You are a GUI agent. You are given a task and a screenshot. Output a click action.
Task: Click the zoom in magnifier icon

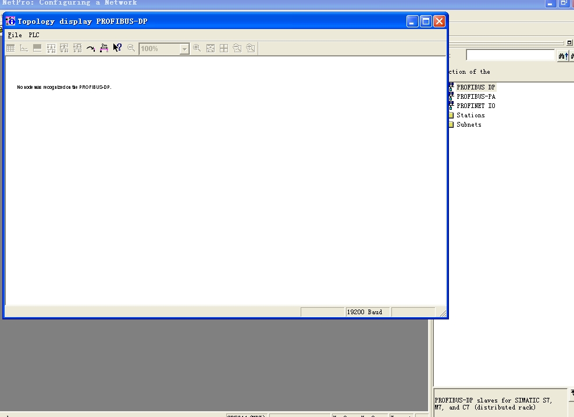[197, 48]
